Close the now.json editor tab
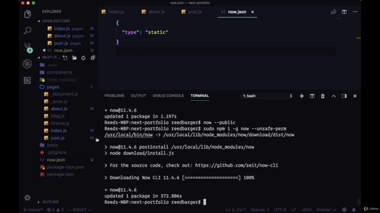Image resolution: width=380 pixels, height=213 pixels. (252, 12)
